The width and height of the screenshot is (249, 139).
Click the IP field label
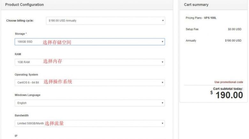(16, 136)
